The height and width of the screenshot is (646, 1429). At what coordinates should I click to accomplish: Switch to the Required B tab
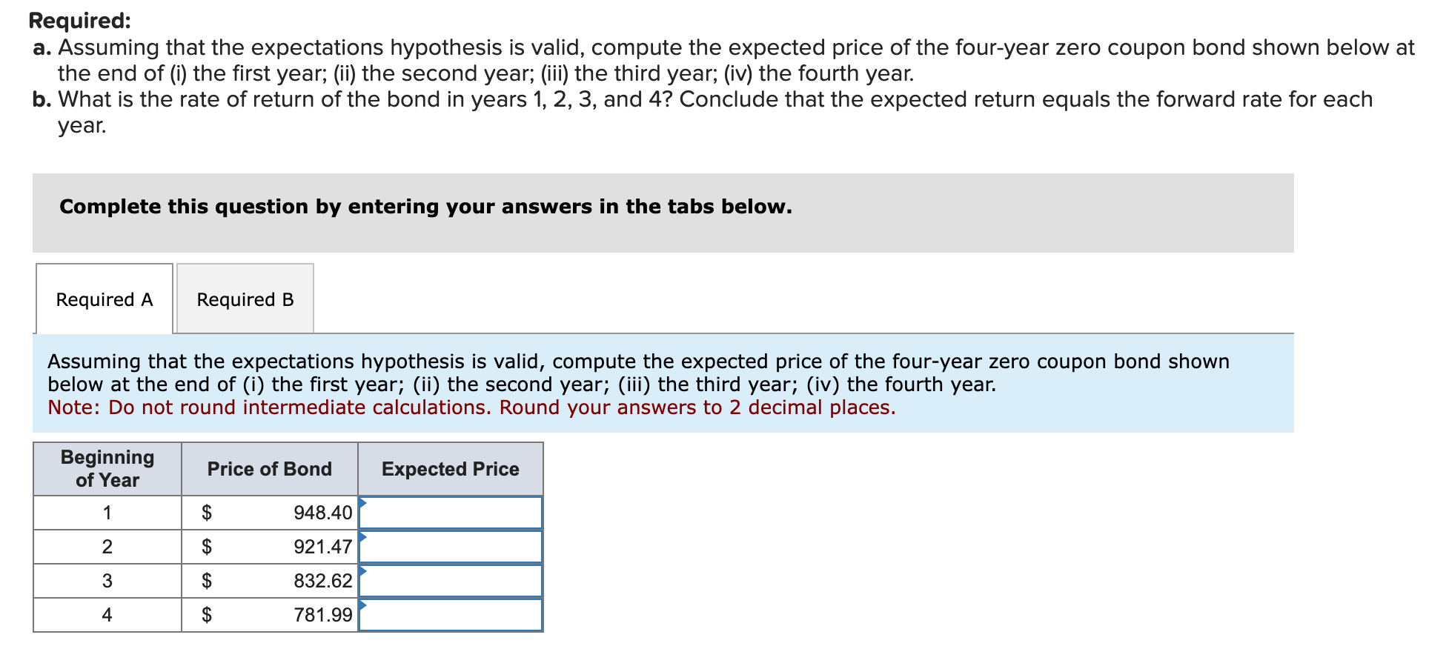pos(245,299)
